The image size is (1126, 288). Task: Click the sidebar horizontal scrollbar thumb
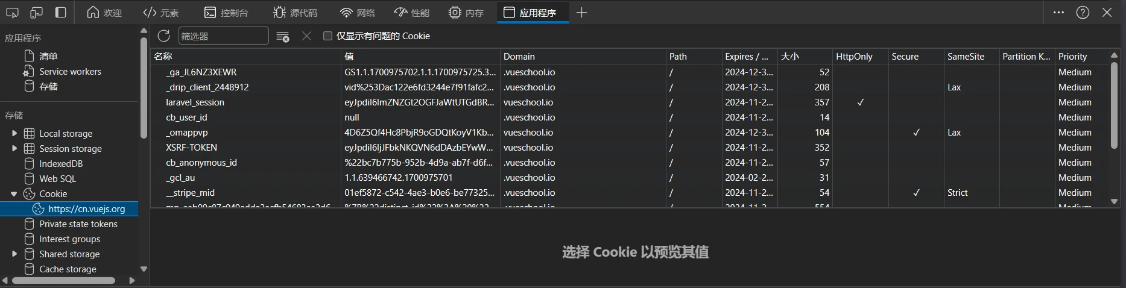pos(63,281)
